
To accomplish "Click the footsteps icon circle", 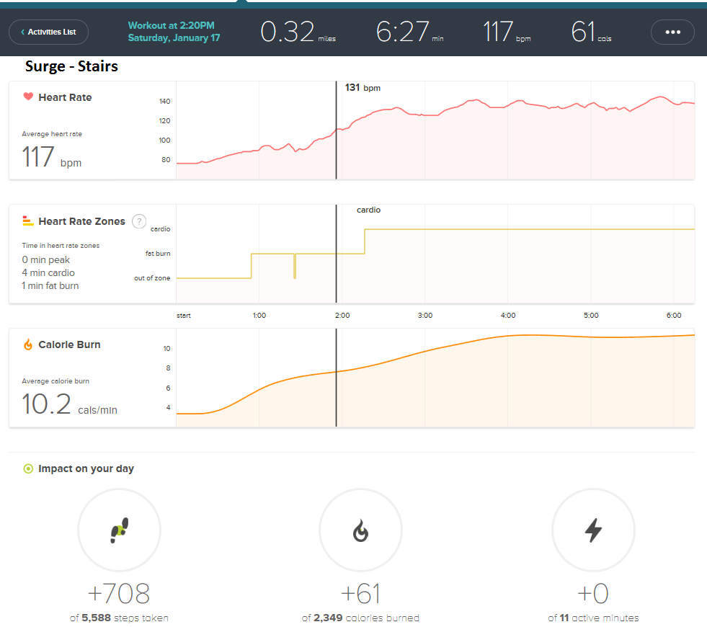I will (120, 530).
